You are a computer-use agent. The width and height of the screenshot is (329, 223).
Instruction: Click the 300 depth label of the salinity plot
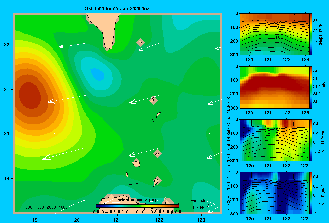tap(234, 108)
